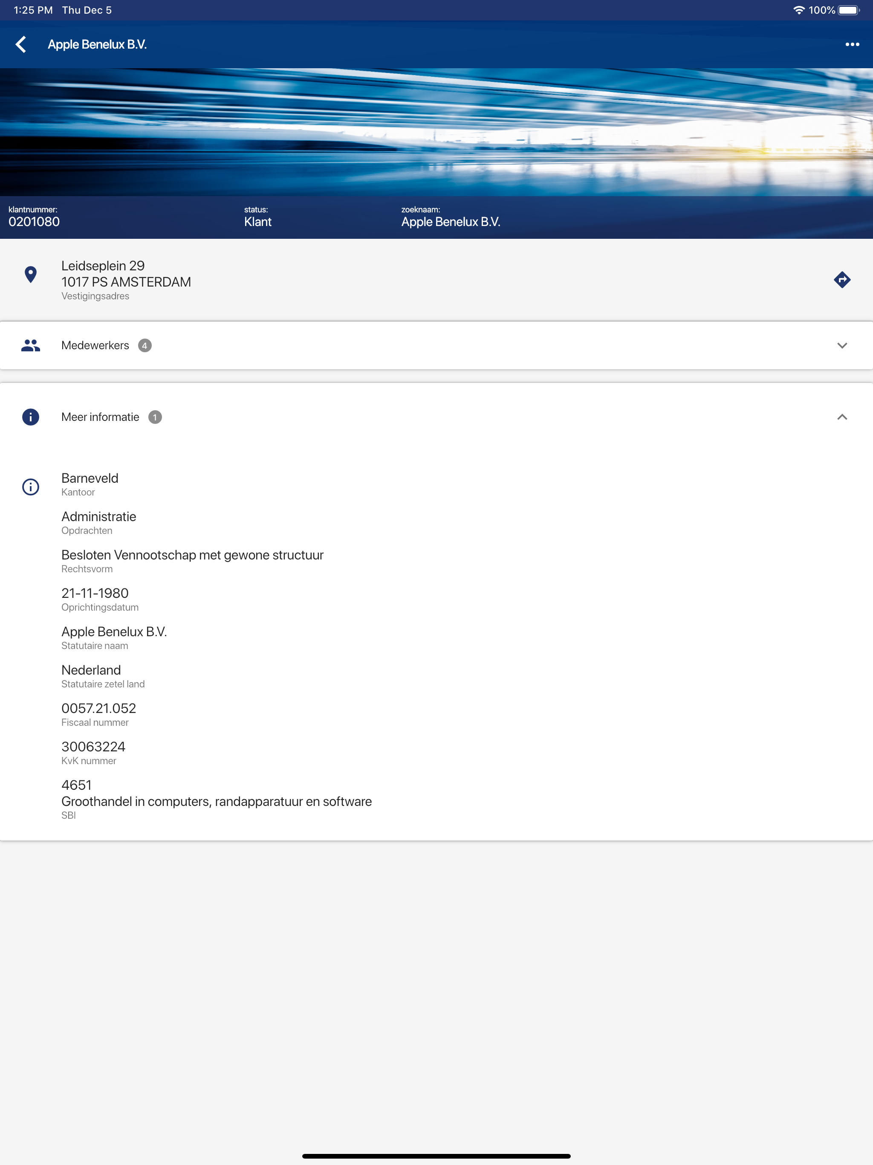Select Statutaire zetel land Nederland
The width and height of the screenshot is (873, 1165).
91,670
